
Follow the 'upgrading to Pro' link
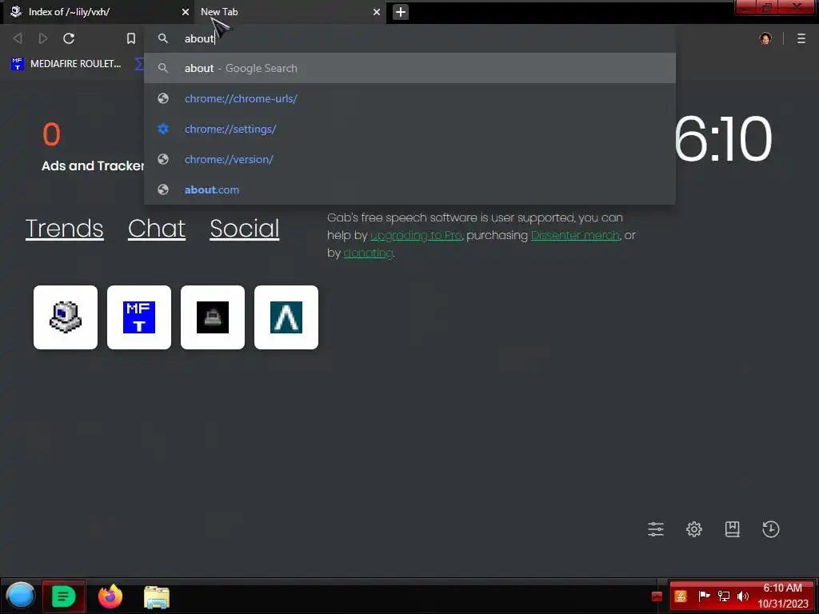point(416,236)
